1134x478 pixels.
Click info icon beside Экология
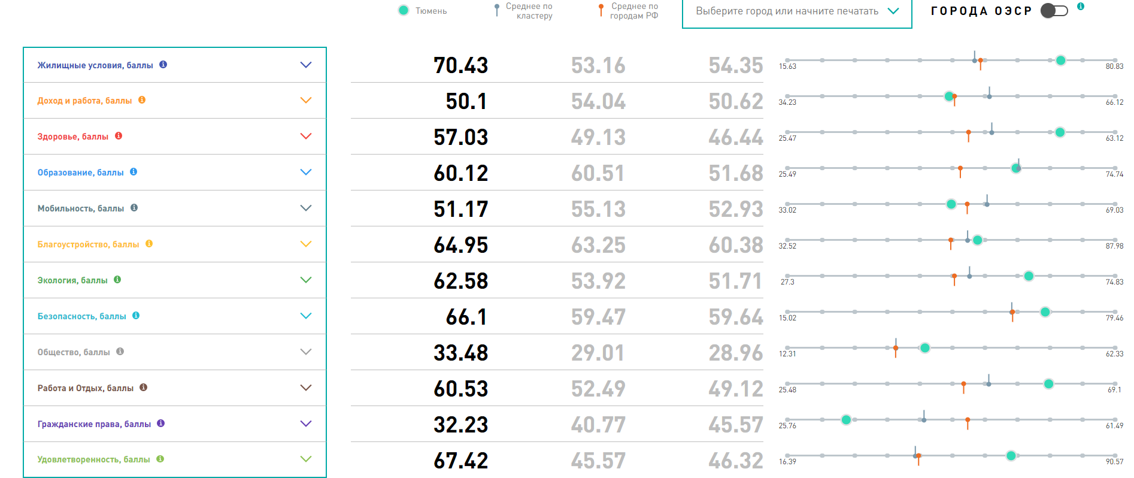(117, 280)
